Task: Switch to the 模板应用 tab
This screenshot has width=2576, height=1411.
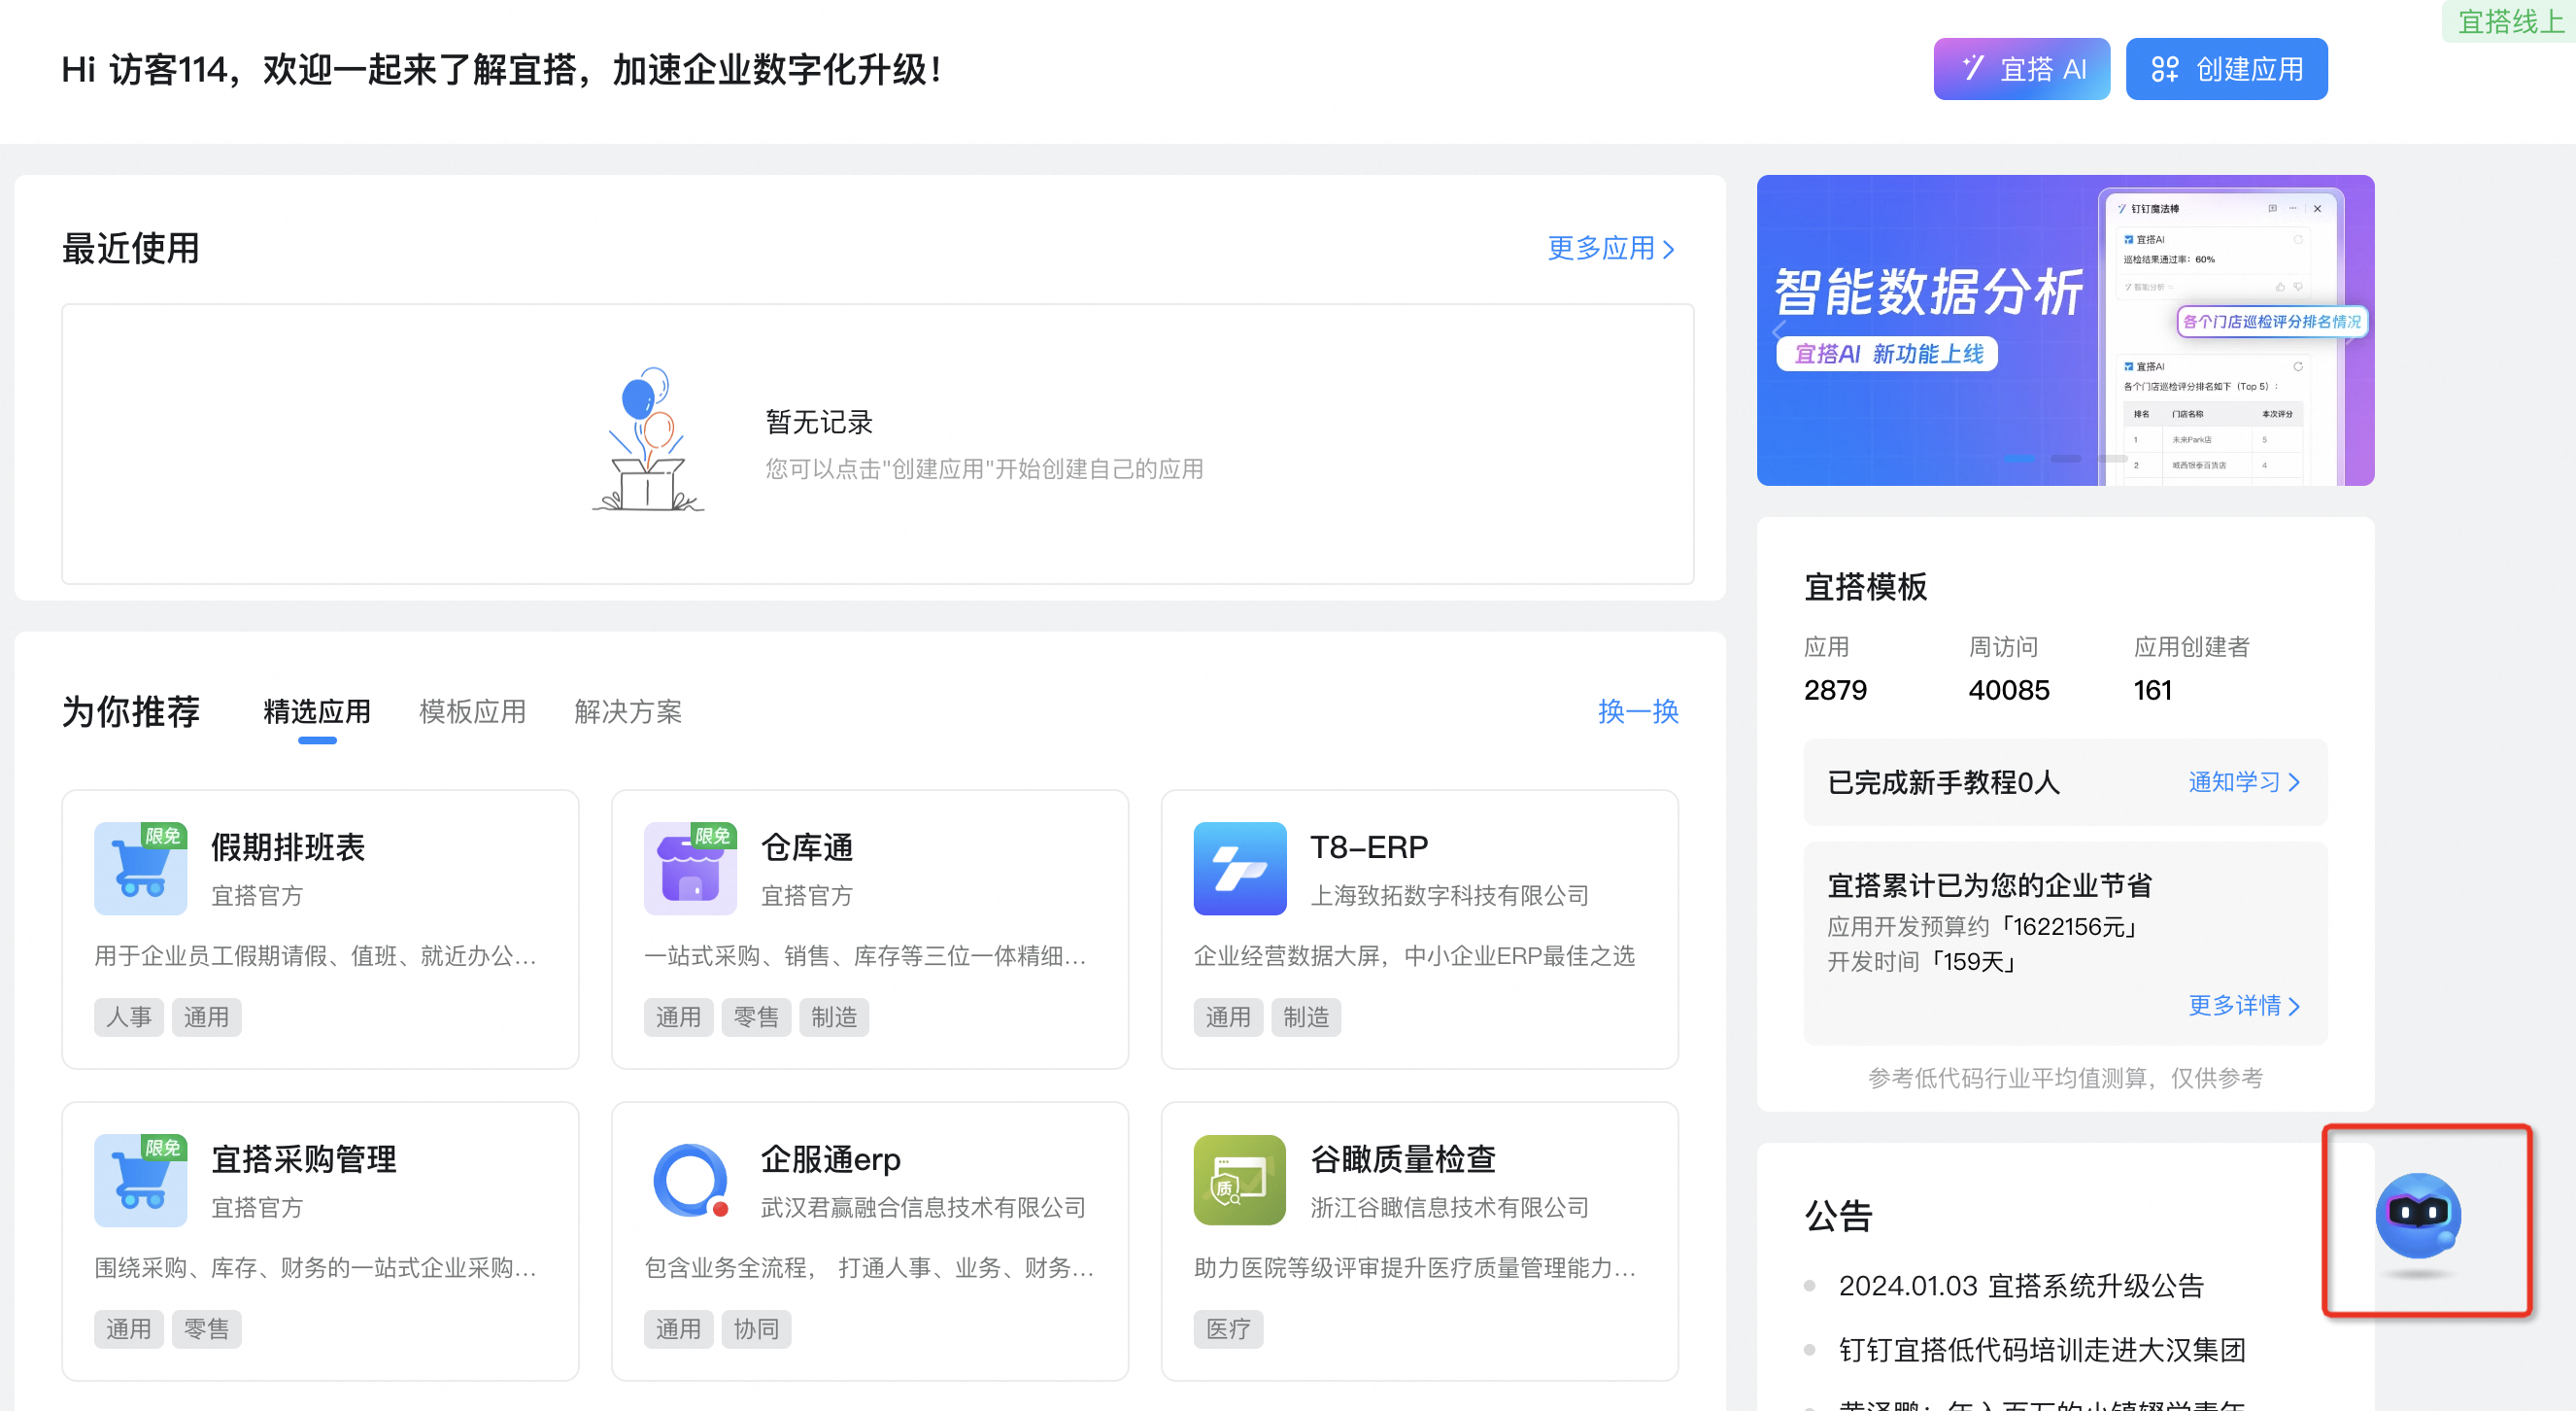Action: click(473, 711)
